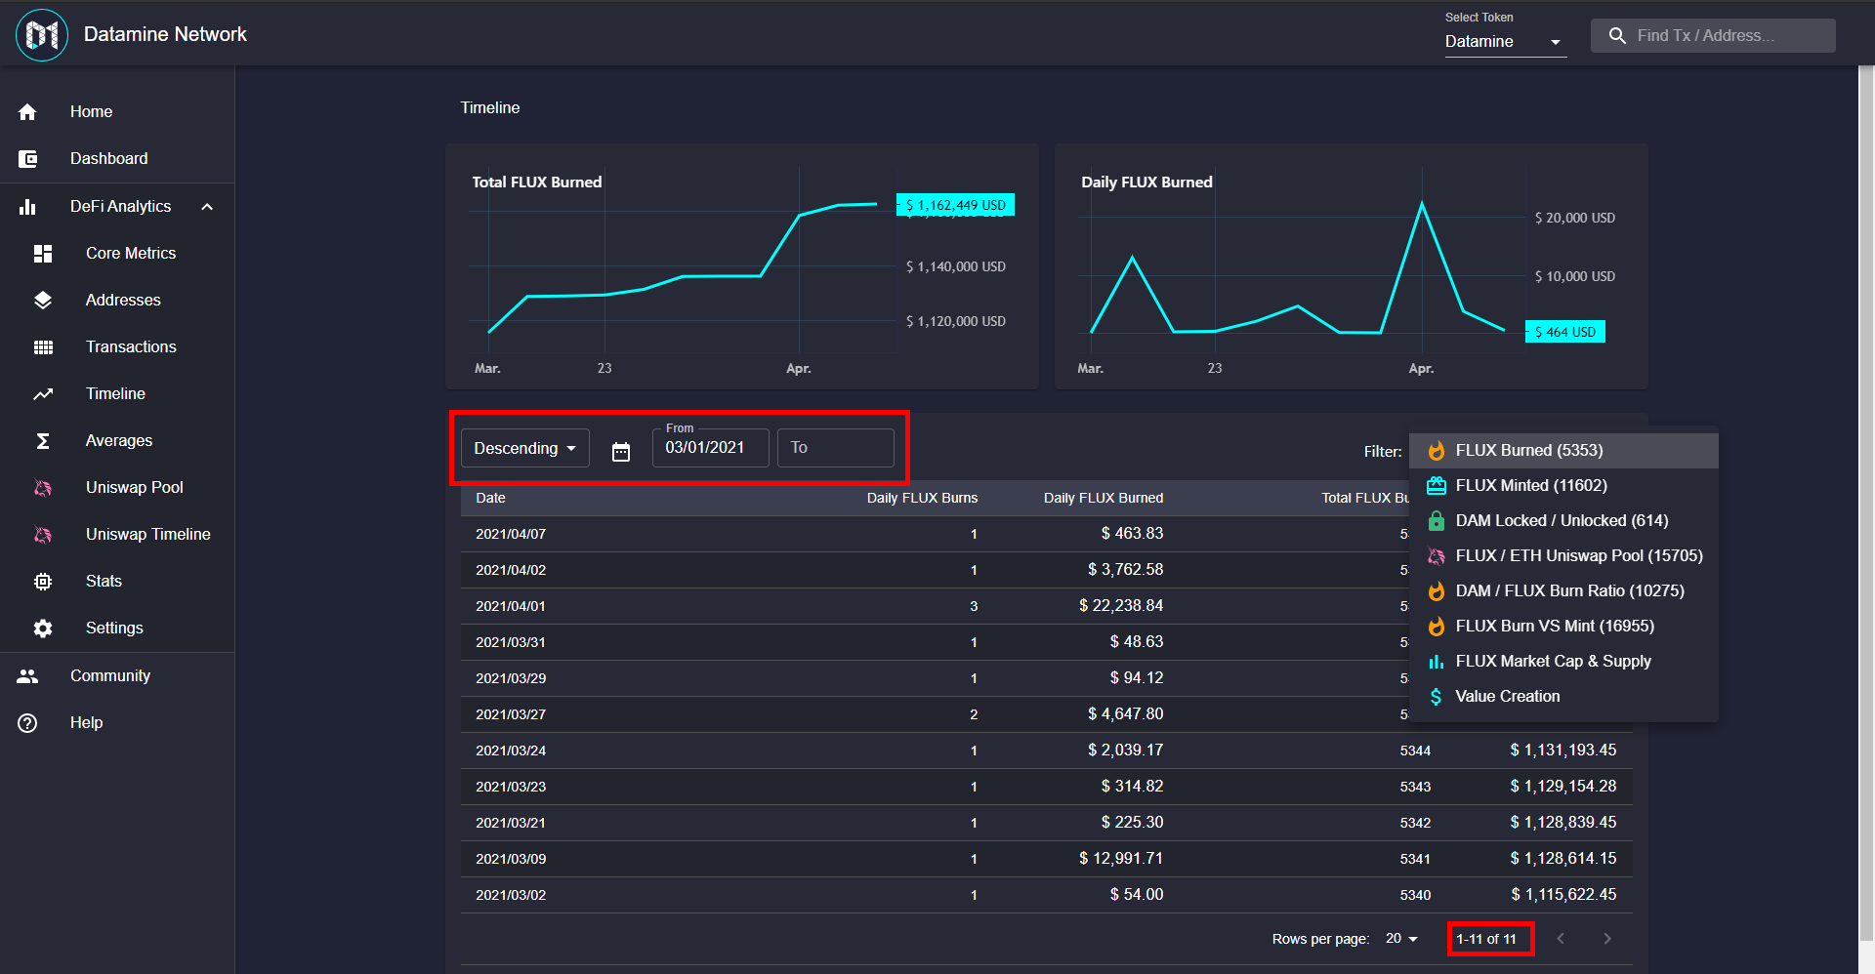Select DAM / FLUX Burn Ratio (10275) option
The width and height of the screenshot is (1875, 974).
(x=1563, y=591)
